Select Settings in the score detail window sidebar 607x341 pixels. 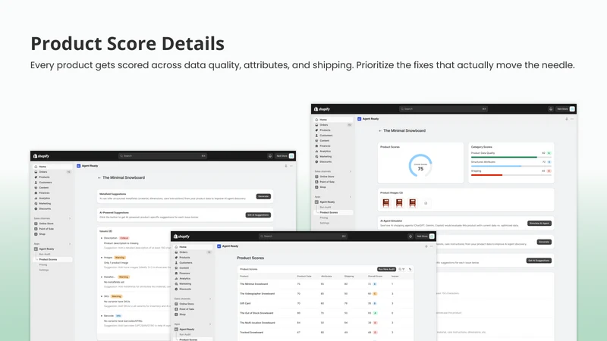pyautogui.click(x=325, y=223)
